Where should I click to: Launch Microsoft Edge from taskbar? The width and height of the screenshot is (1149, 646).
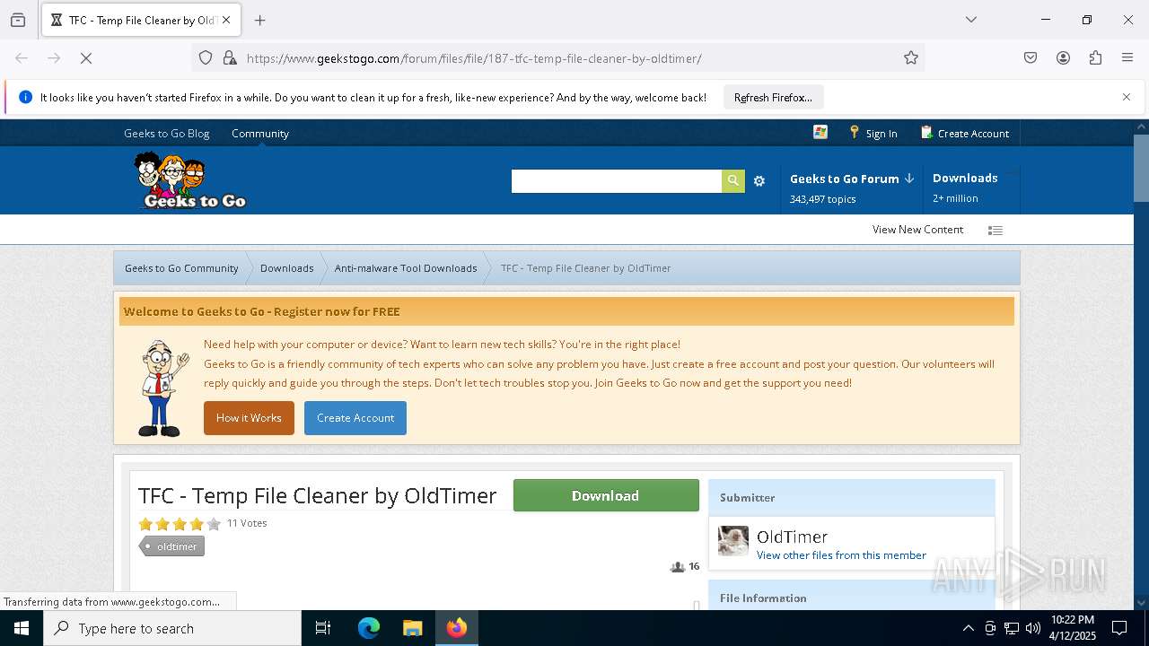pyautogui.click(x=369, y=628)
